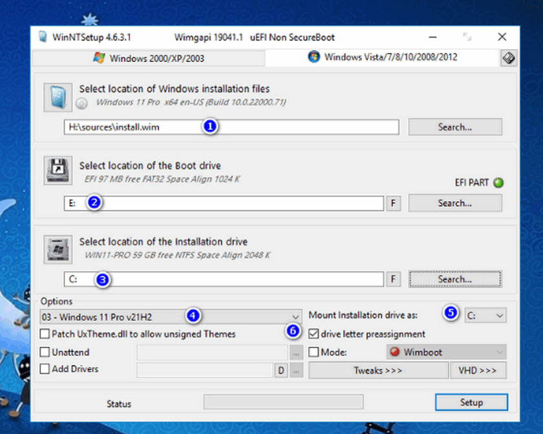Search for the install.wim installation files
Screen dimensions: 543x434
(455, 127)
